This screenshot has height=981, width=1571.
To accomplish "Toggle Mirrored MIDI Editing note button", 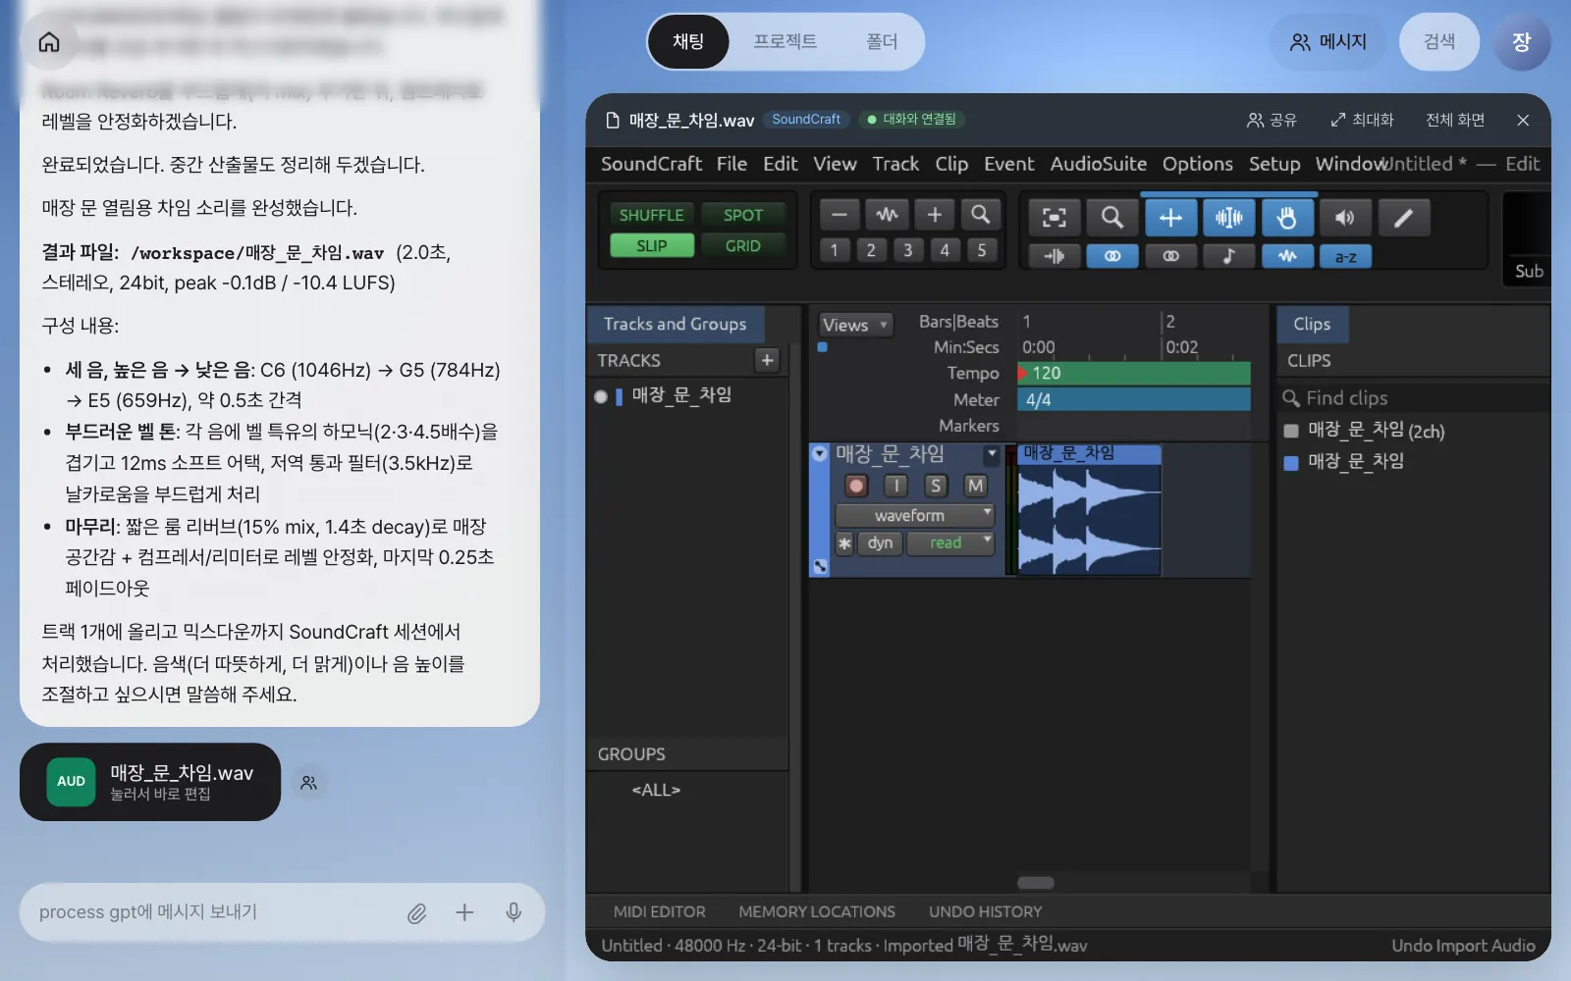I will point(1228,256).
